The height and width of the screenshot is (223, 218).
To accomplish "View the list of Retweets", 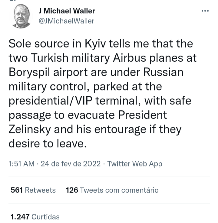I will click(x=40, y=190).
